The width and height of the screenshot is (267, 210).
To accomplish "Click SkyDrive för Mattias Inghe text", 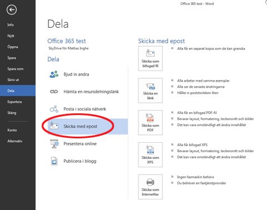I will (x=68, y=48).
